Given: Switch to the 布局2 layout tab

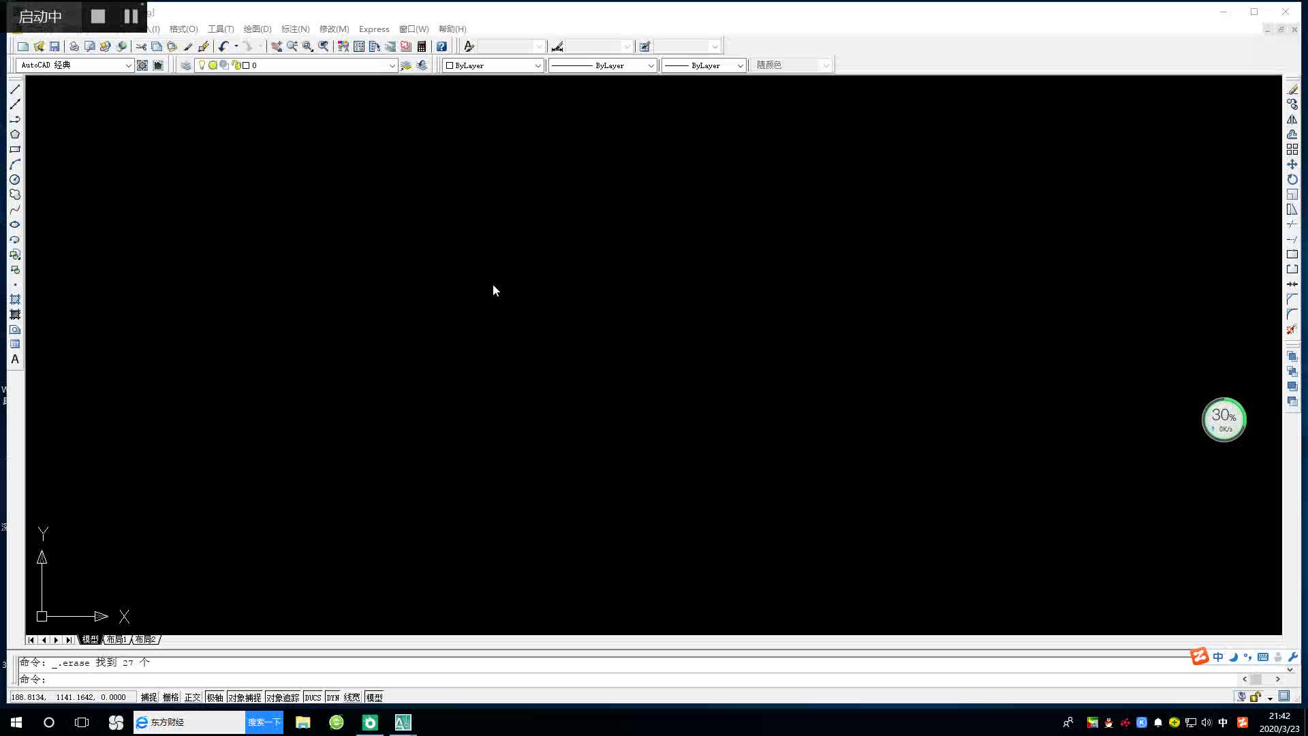Looking at the screenshot, I should pyautogui.click(x=145, y=639).
